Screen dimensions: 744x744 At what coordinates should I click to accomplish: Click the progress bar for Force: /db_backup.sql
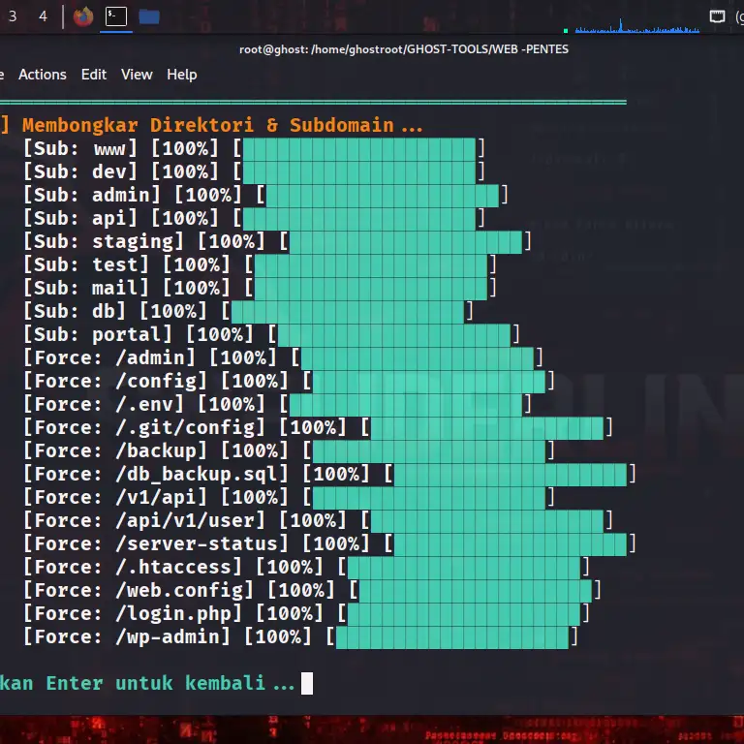511,474
